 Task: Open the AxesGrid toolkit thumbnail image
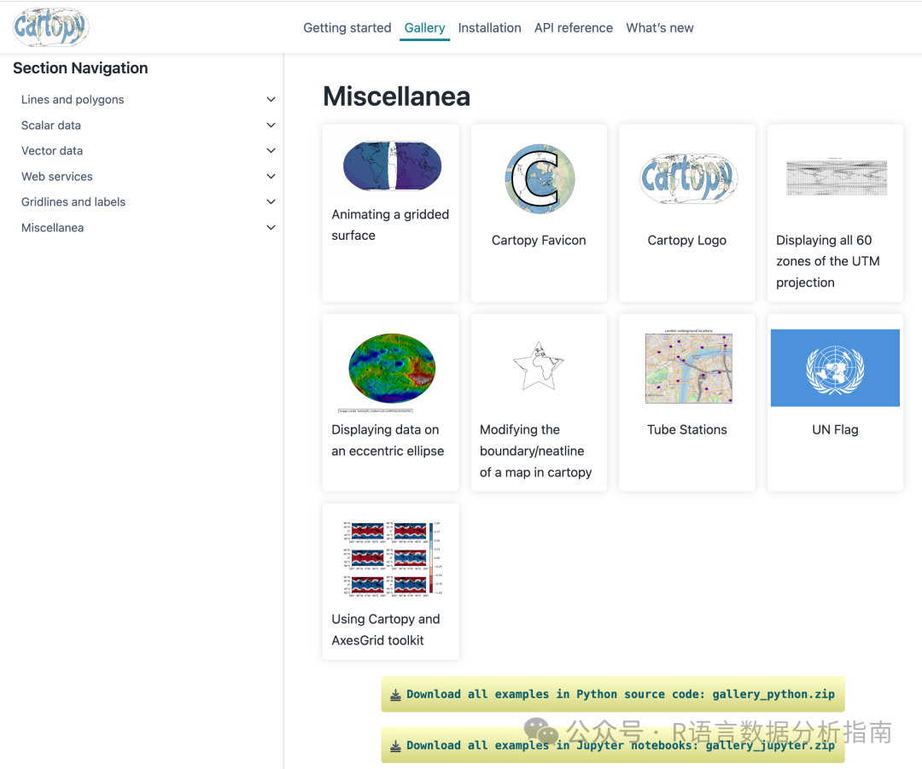coord(392,558)
